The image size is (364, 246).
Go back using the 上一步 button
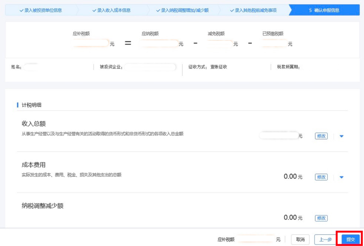(325, 239)
